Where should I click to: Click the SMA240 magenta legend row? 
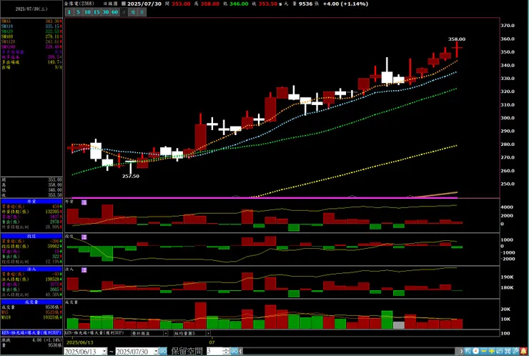(31, 47)
